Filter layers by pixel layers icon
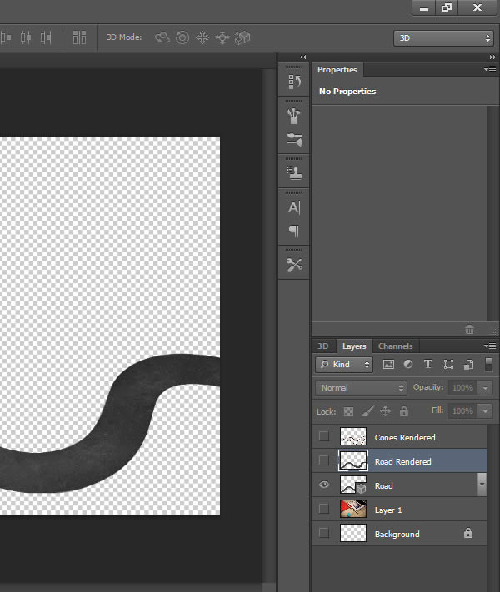500x592 pixels. pyautogui.click(x=388, y=364)
